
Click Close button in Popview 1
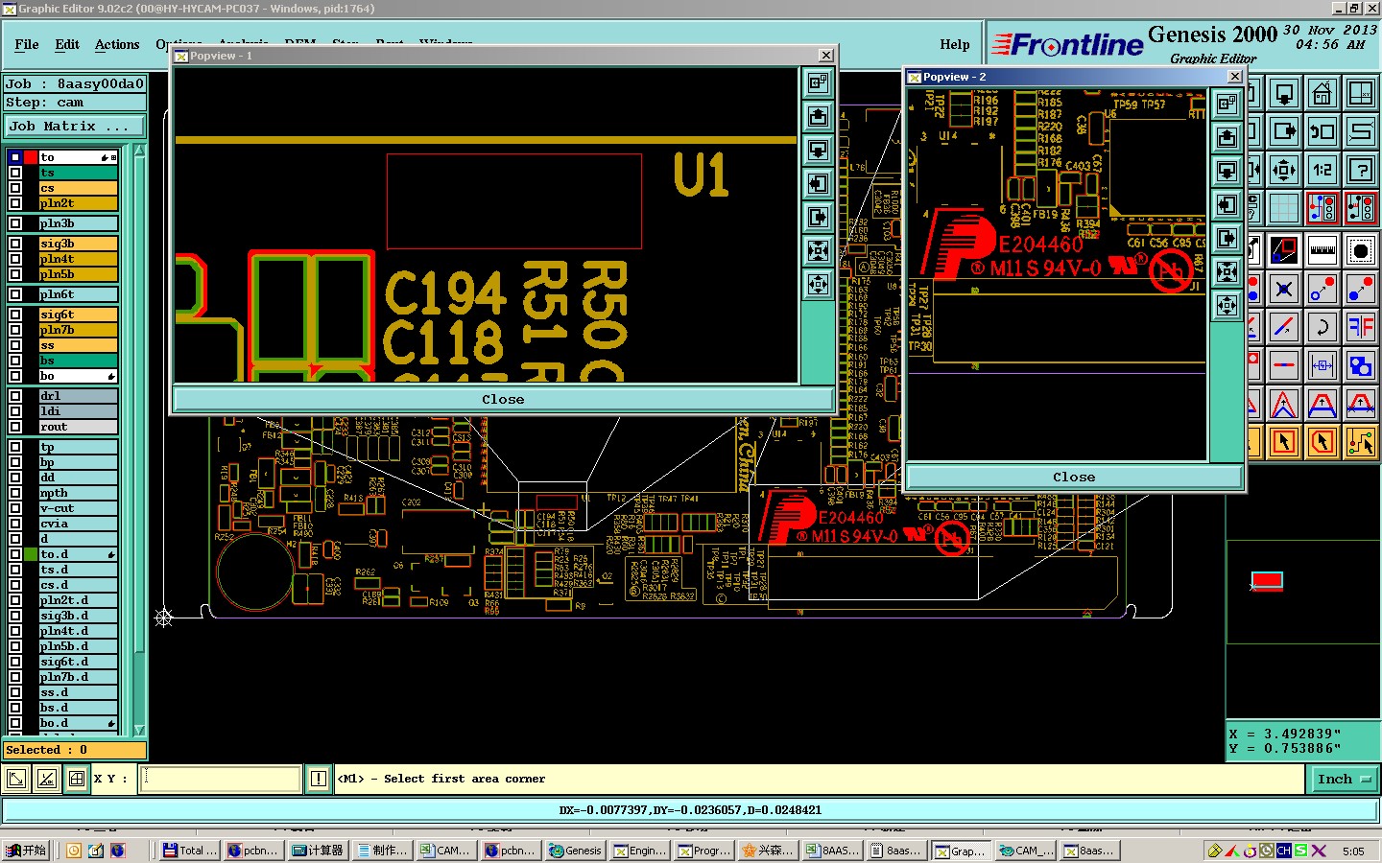tap(503, 399)
